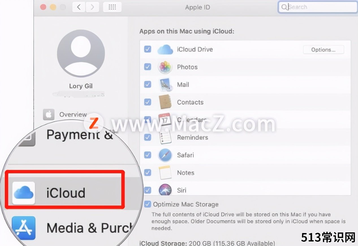Click the "Siri" label text
This screenshot has width=358, height=246.
click(182, 190)
